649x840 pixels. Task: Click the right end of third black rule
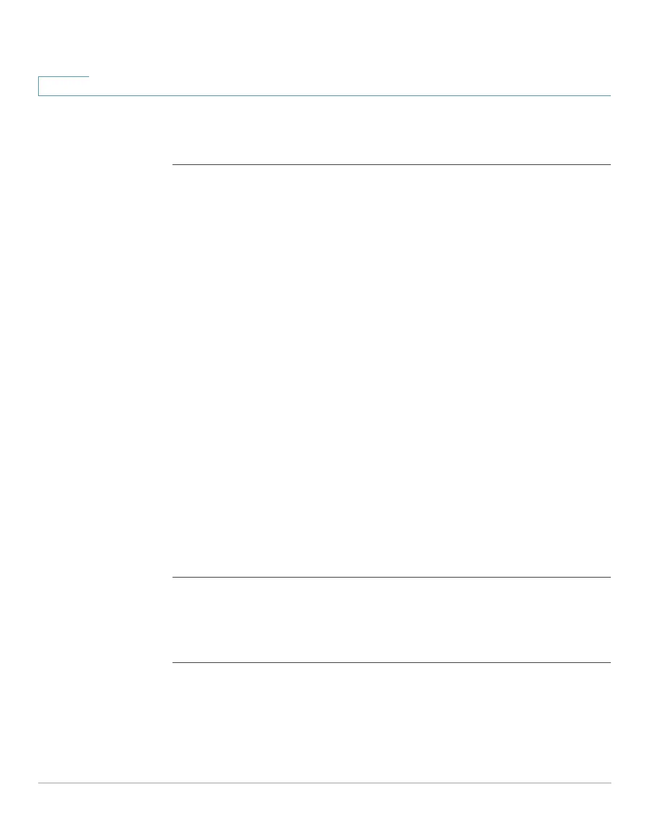(609, 662)
